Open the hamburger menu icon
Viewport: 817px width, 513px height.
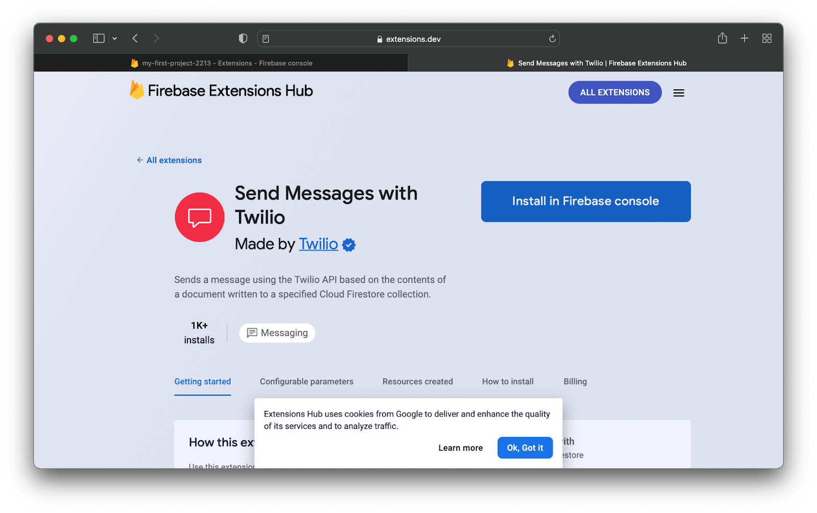tap(679, 93)
